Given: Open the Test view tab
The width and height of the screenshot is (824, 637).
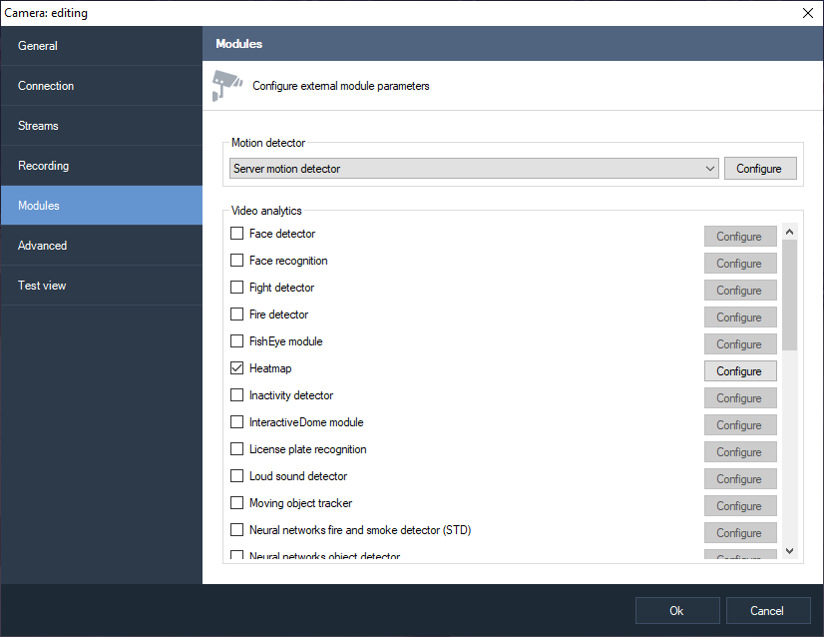Looking at the screenshot, I should coord(42,286).
